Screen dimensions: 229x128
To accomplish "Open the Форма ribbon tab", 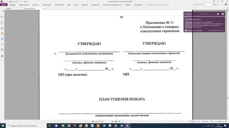I will (76, 5).
